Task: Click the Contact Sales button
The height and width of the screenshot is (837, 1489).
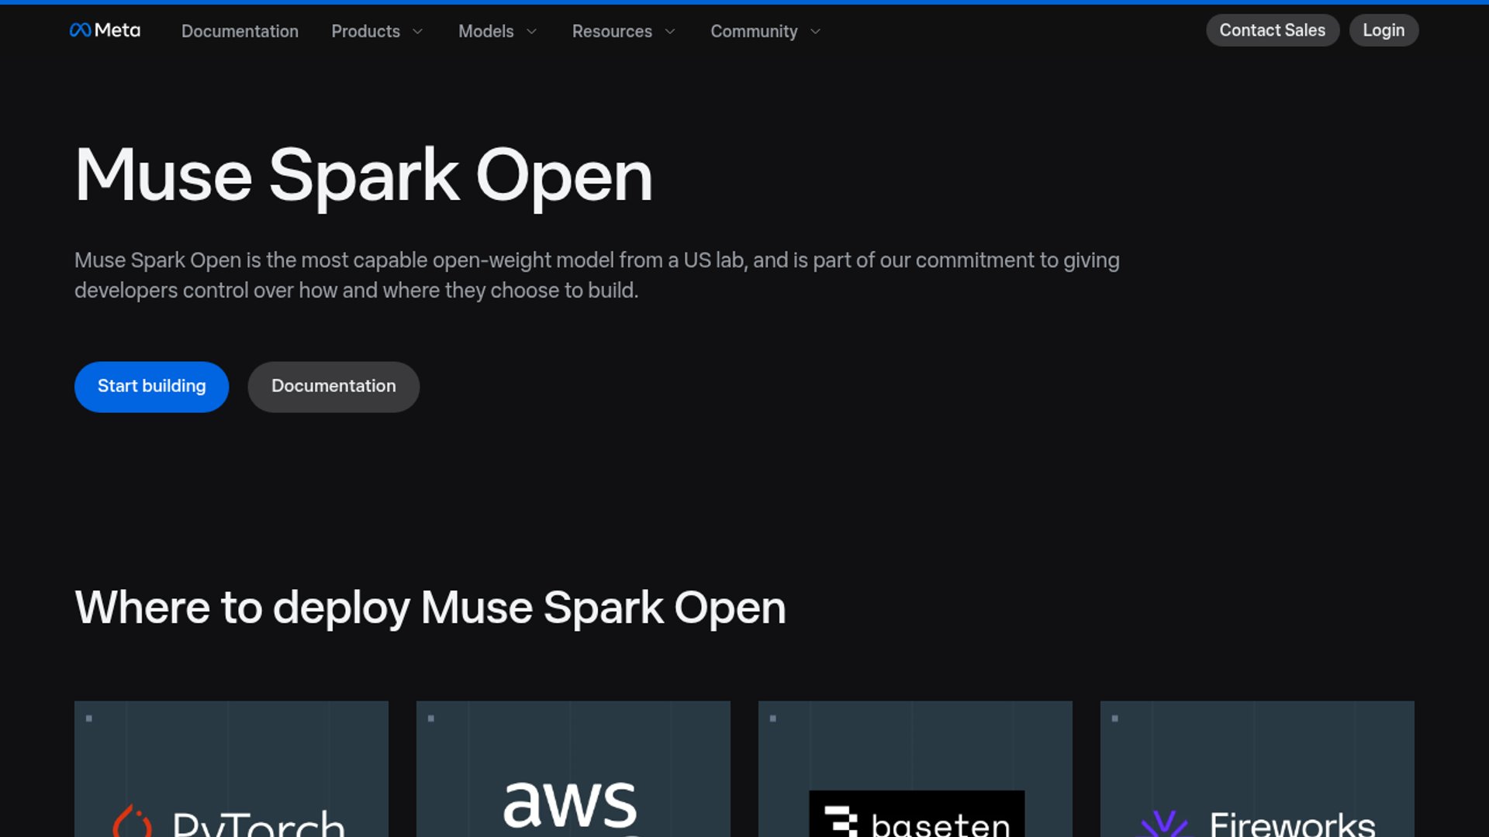Action: click(1272, 30)
